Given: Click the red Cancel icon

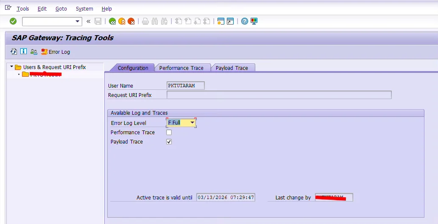Looking at the screenshot, I should (131, 21).
